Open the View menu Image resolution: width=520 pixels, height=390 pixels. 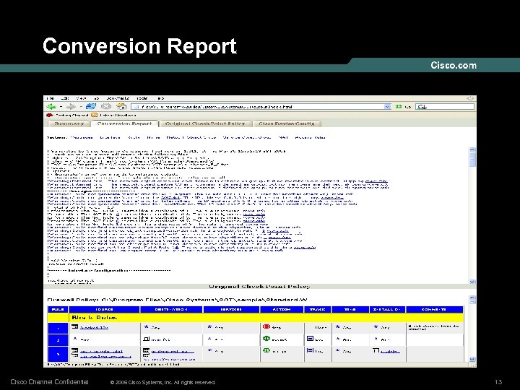[81, 98]
